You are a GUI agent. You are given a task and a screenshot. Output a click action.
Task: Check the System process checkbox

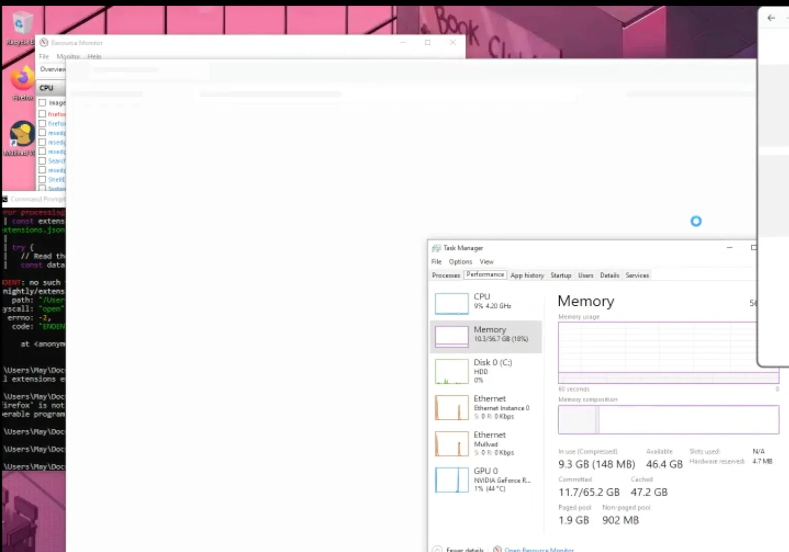(x=42, y=189)
